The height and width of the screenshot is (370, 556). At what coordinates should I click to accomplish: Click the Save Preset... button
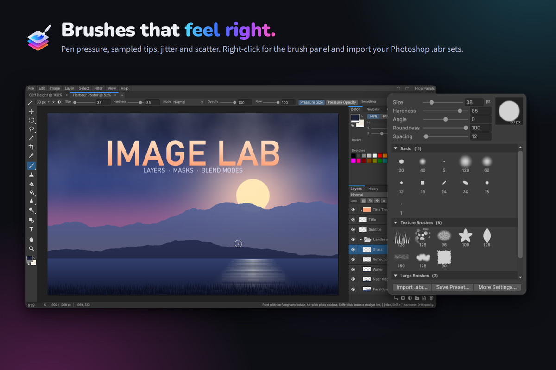pos(453,287)
